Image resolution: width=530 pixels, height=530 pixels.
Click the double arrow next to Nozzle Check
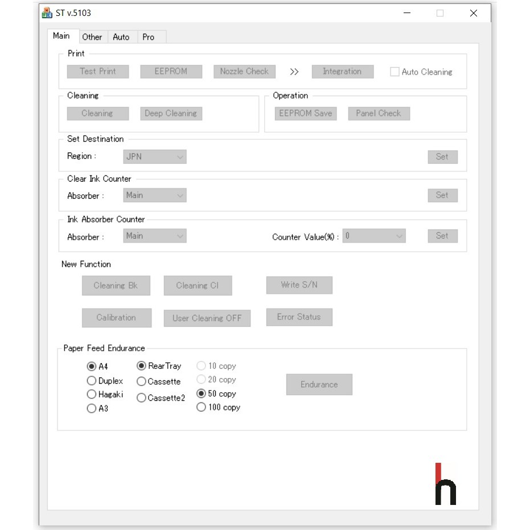pyautogui.click(x=294, y=72)
